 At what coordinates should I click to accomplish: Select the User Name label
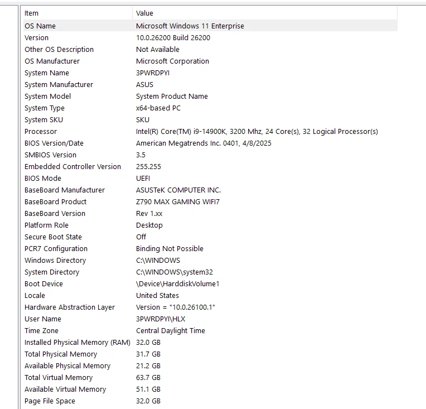coord(42,319)
